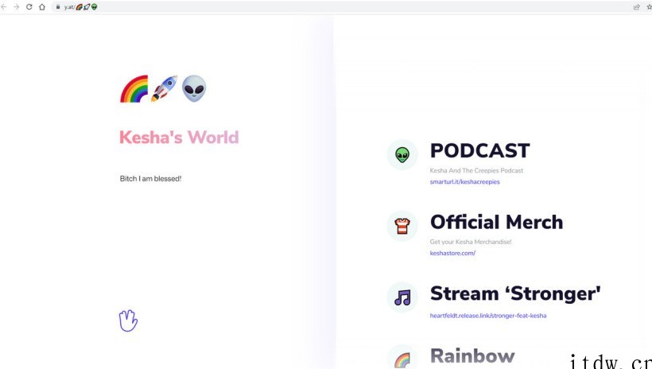
Task: Open the keshastore.com/ link
Action: [453, 253]
